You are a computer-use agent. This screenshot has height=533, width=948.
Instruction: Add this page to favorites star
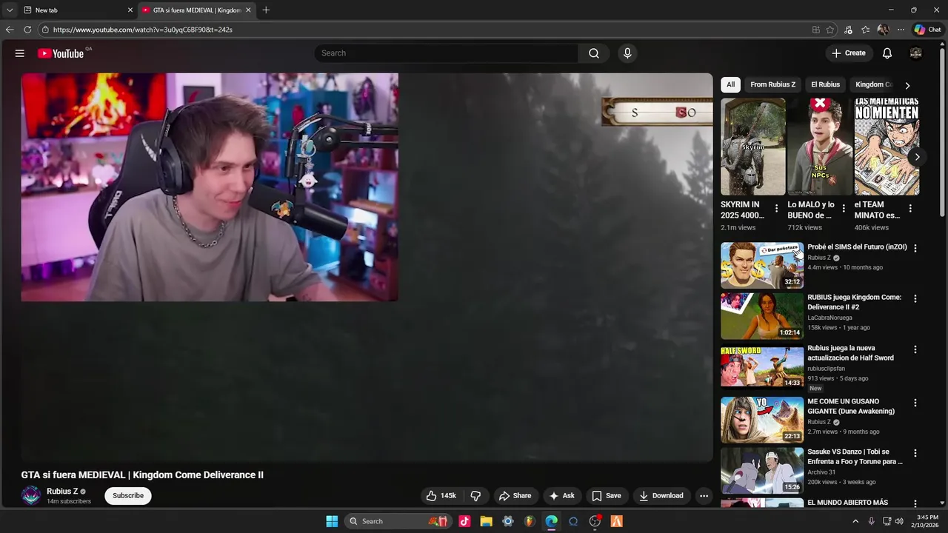click(830, 30)
